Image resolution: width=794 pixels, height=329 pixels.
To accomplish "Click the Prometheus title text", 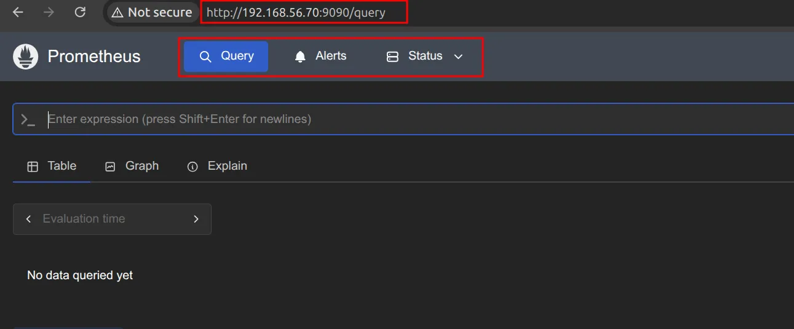I will point(94,57).
